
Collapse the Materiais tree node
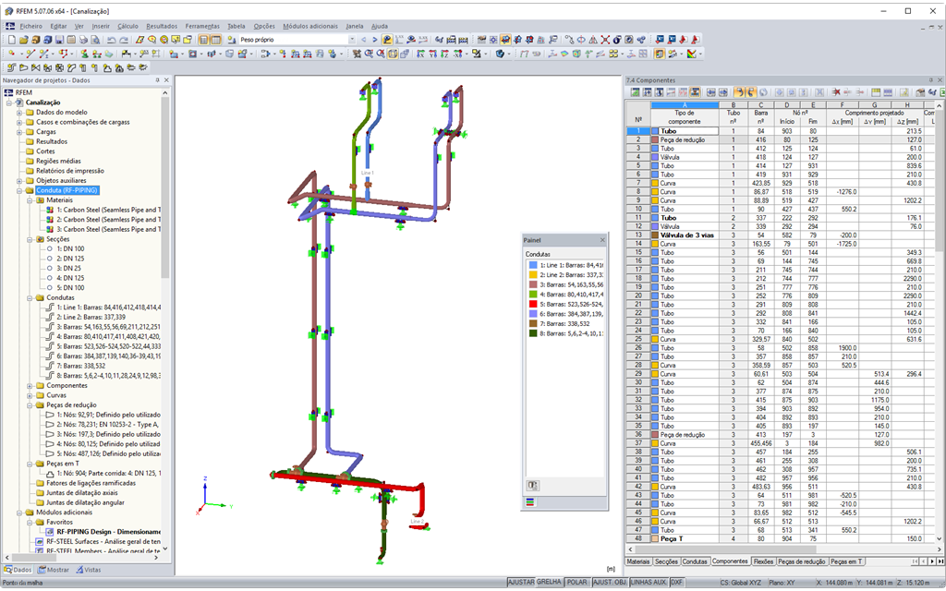click(30, 200)
